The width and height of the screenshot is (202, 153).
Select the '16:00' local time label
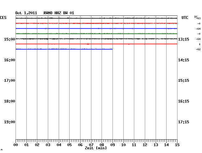(x=10, y=60)
